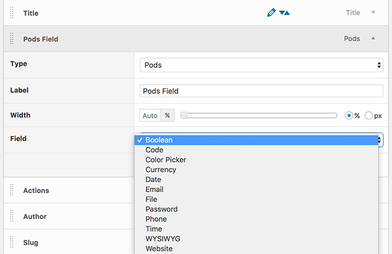Click the Width slider handle
392x254 pixels.
point(184,116)
